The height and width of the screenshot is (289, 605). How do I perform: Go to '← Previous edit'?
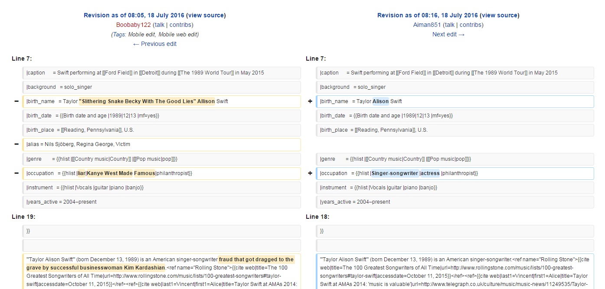155,44
